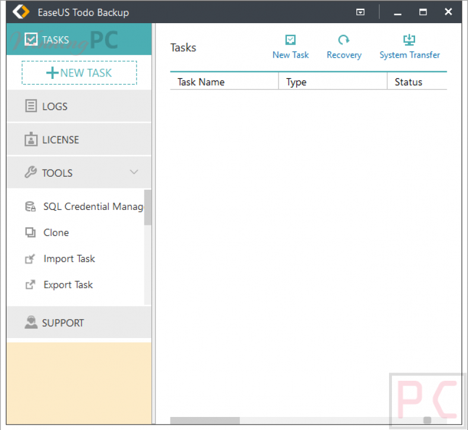Click the task list horizontal scrollbar thumb

[x=205, y=420]
